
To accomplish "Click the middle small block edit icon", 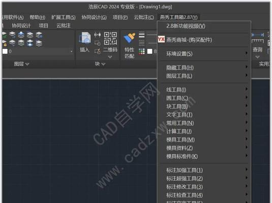I will click(x=98, y=43).
